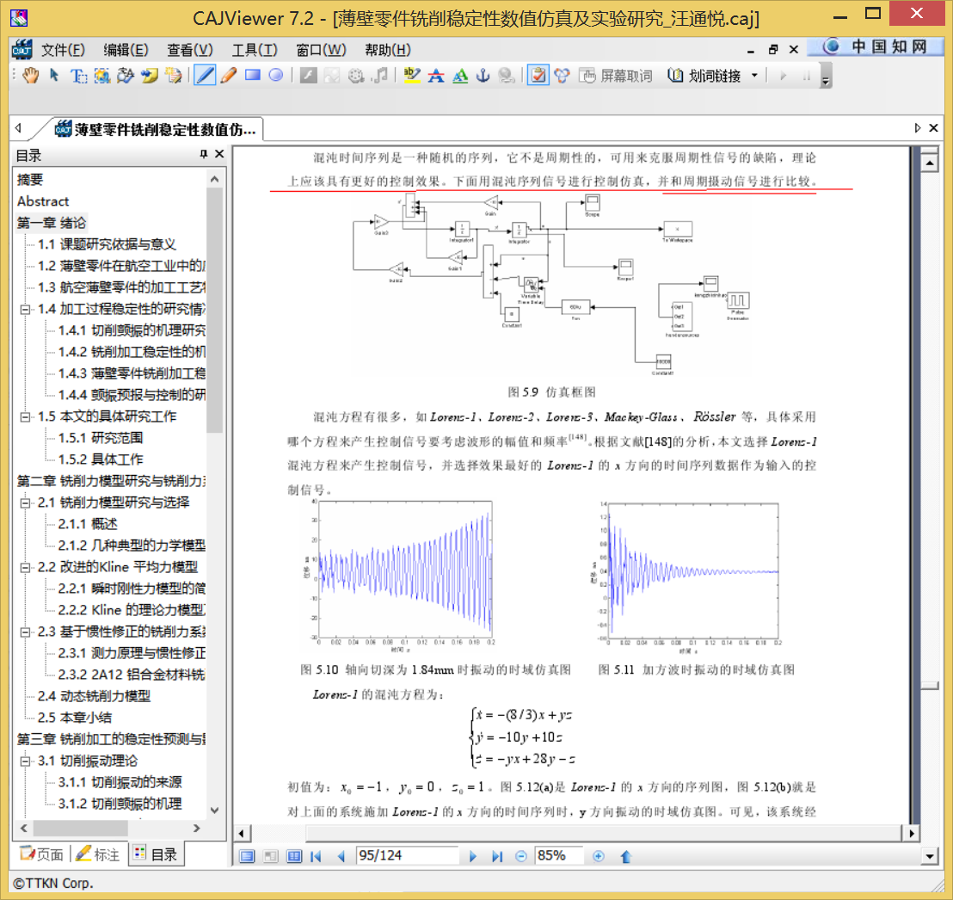Click the anchor bookmark tool
Viewport: 953px width, 900px height.
click(x=483, y=76)
